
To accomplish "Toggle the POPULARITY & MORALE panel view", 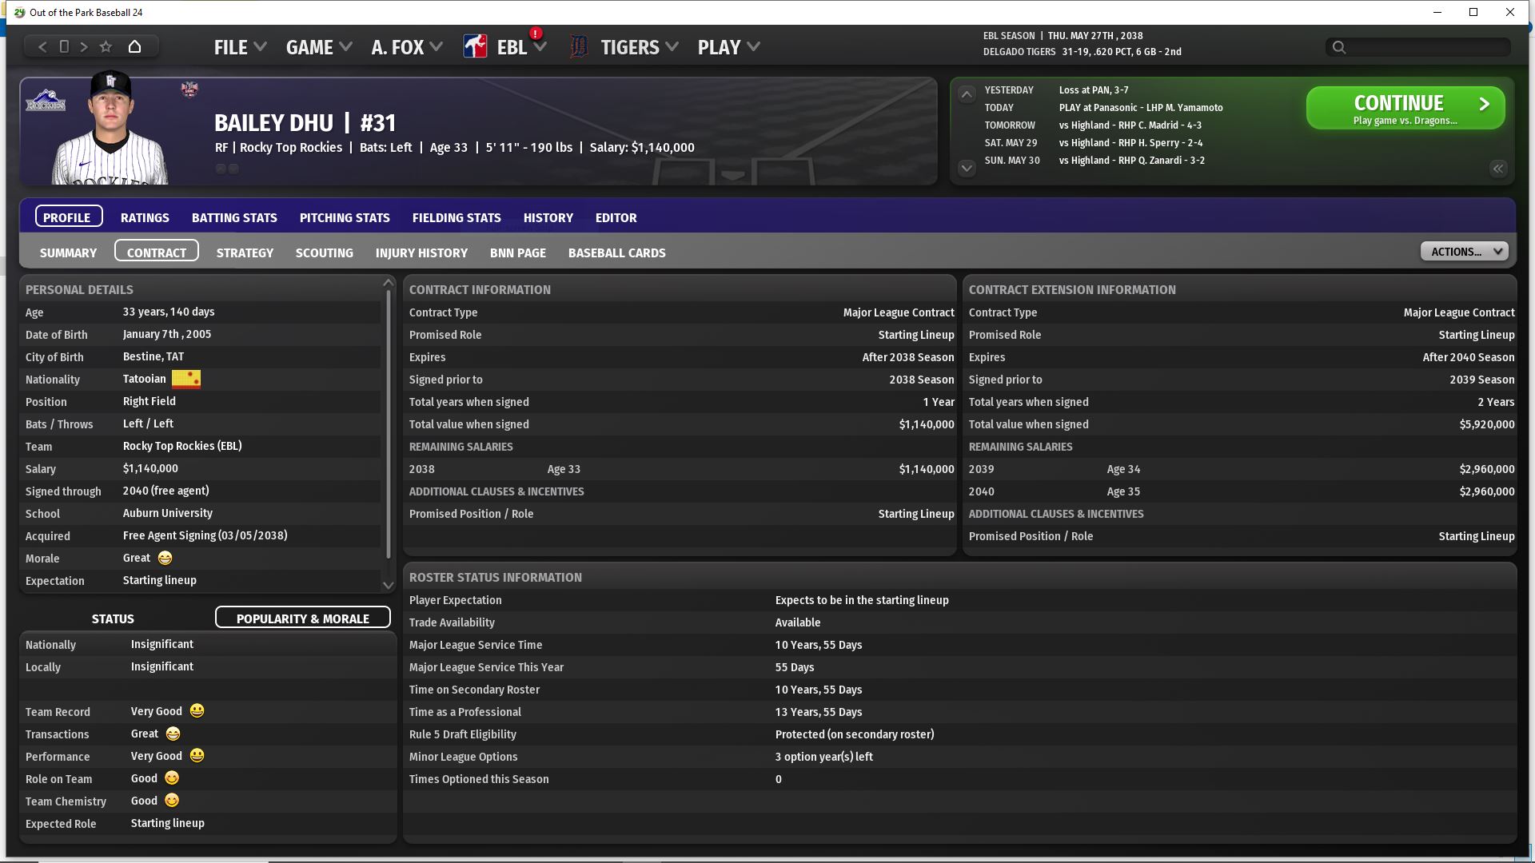I will coord(302,618).
